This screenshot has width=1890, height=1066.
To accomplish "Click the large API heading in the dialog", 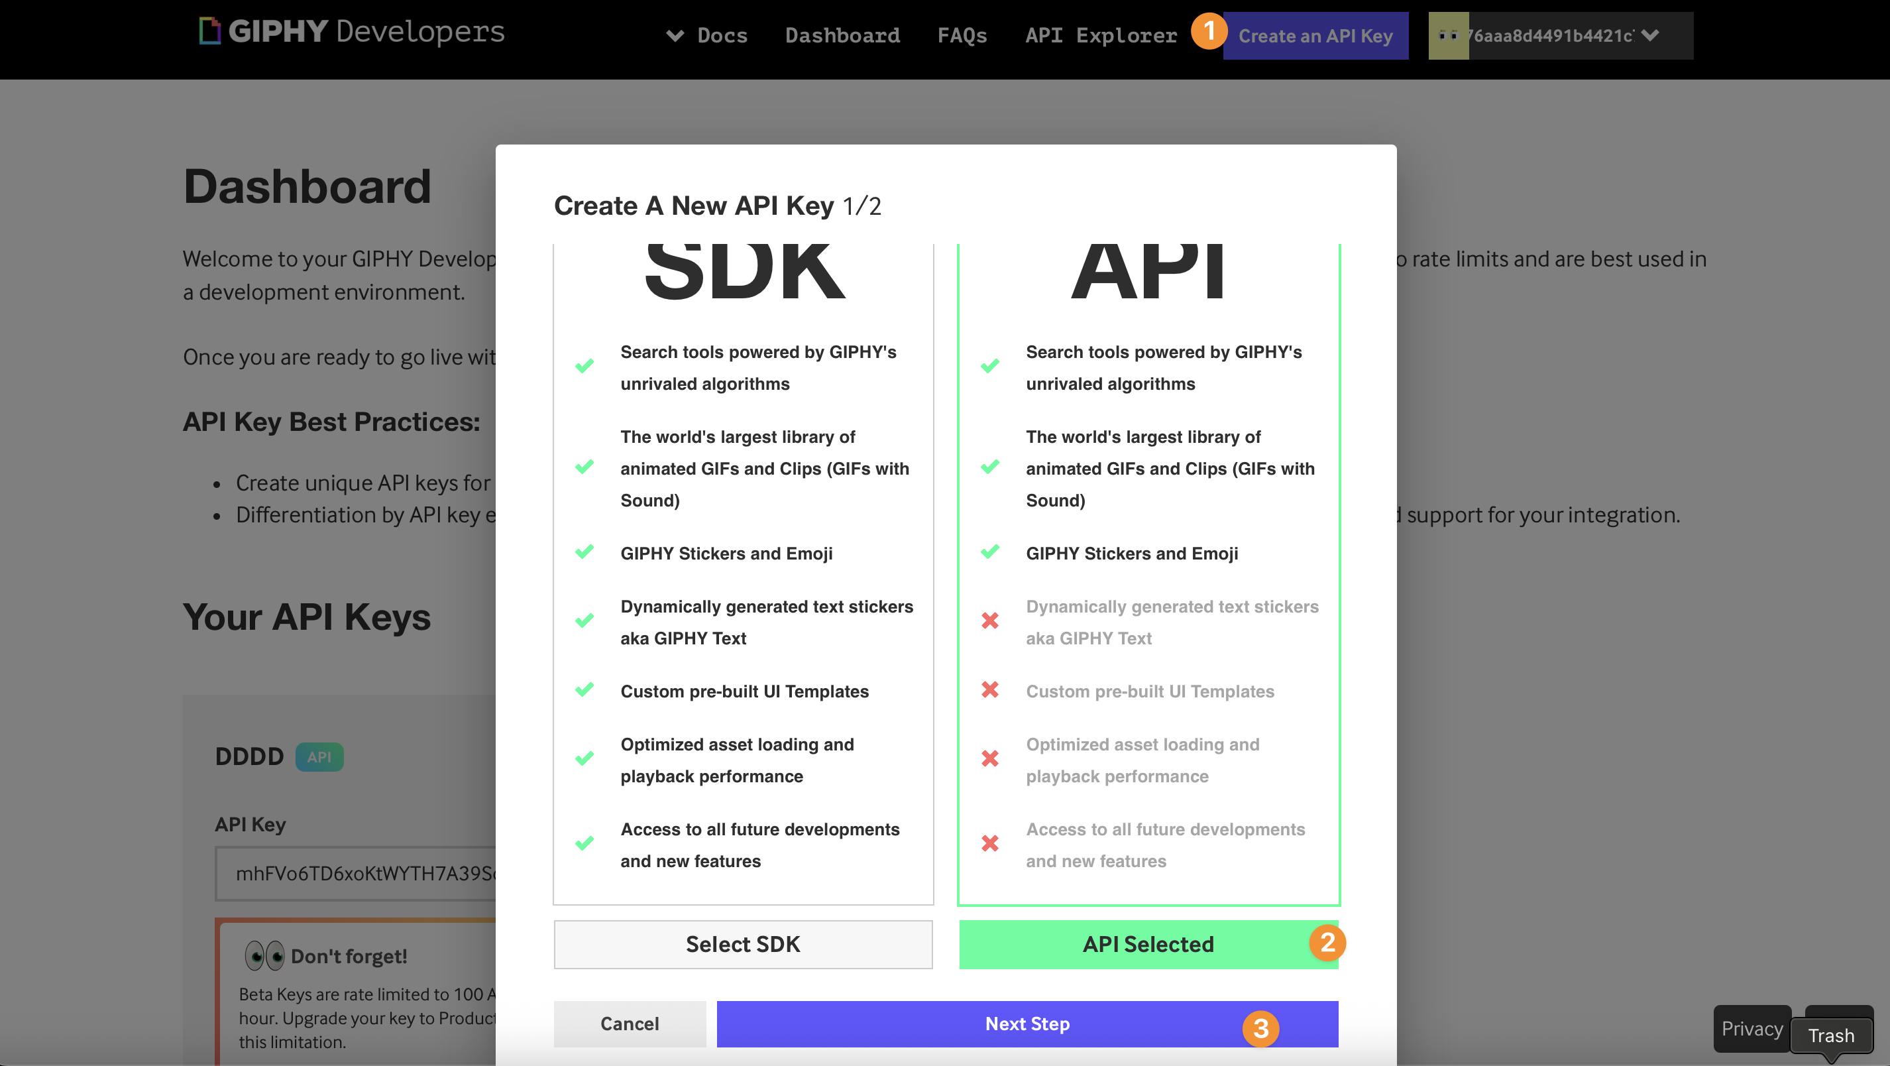I will point(1148,272).
